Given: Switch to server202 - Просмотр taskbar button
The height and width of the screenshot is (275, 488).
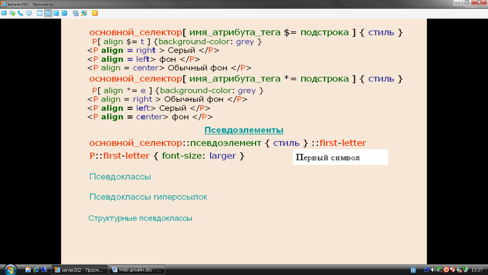Looking at the screenshot, I should [x=80, y=270].
